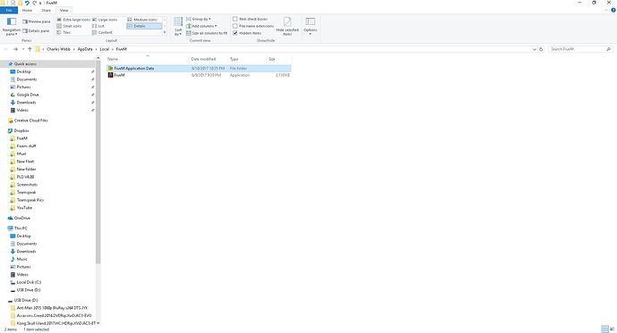
Task: Refresh the current folder
Action: 541,49
